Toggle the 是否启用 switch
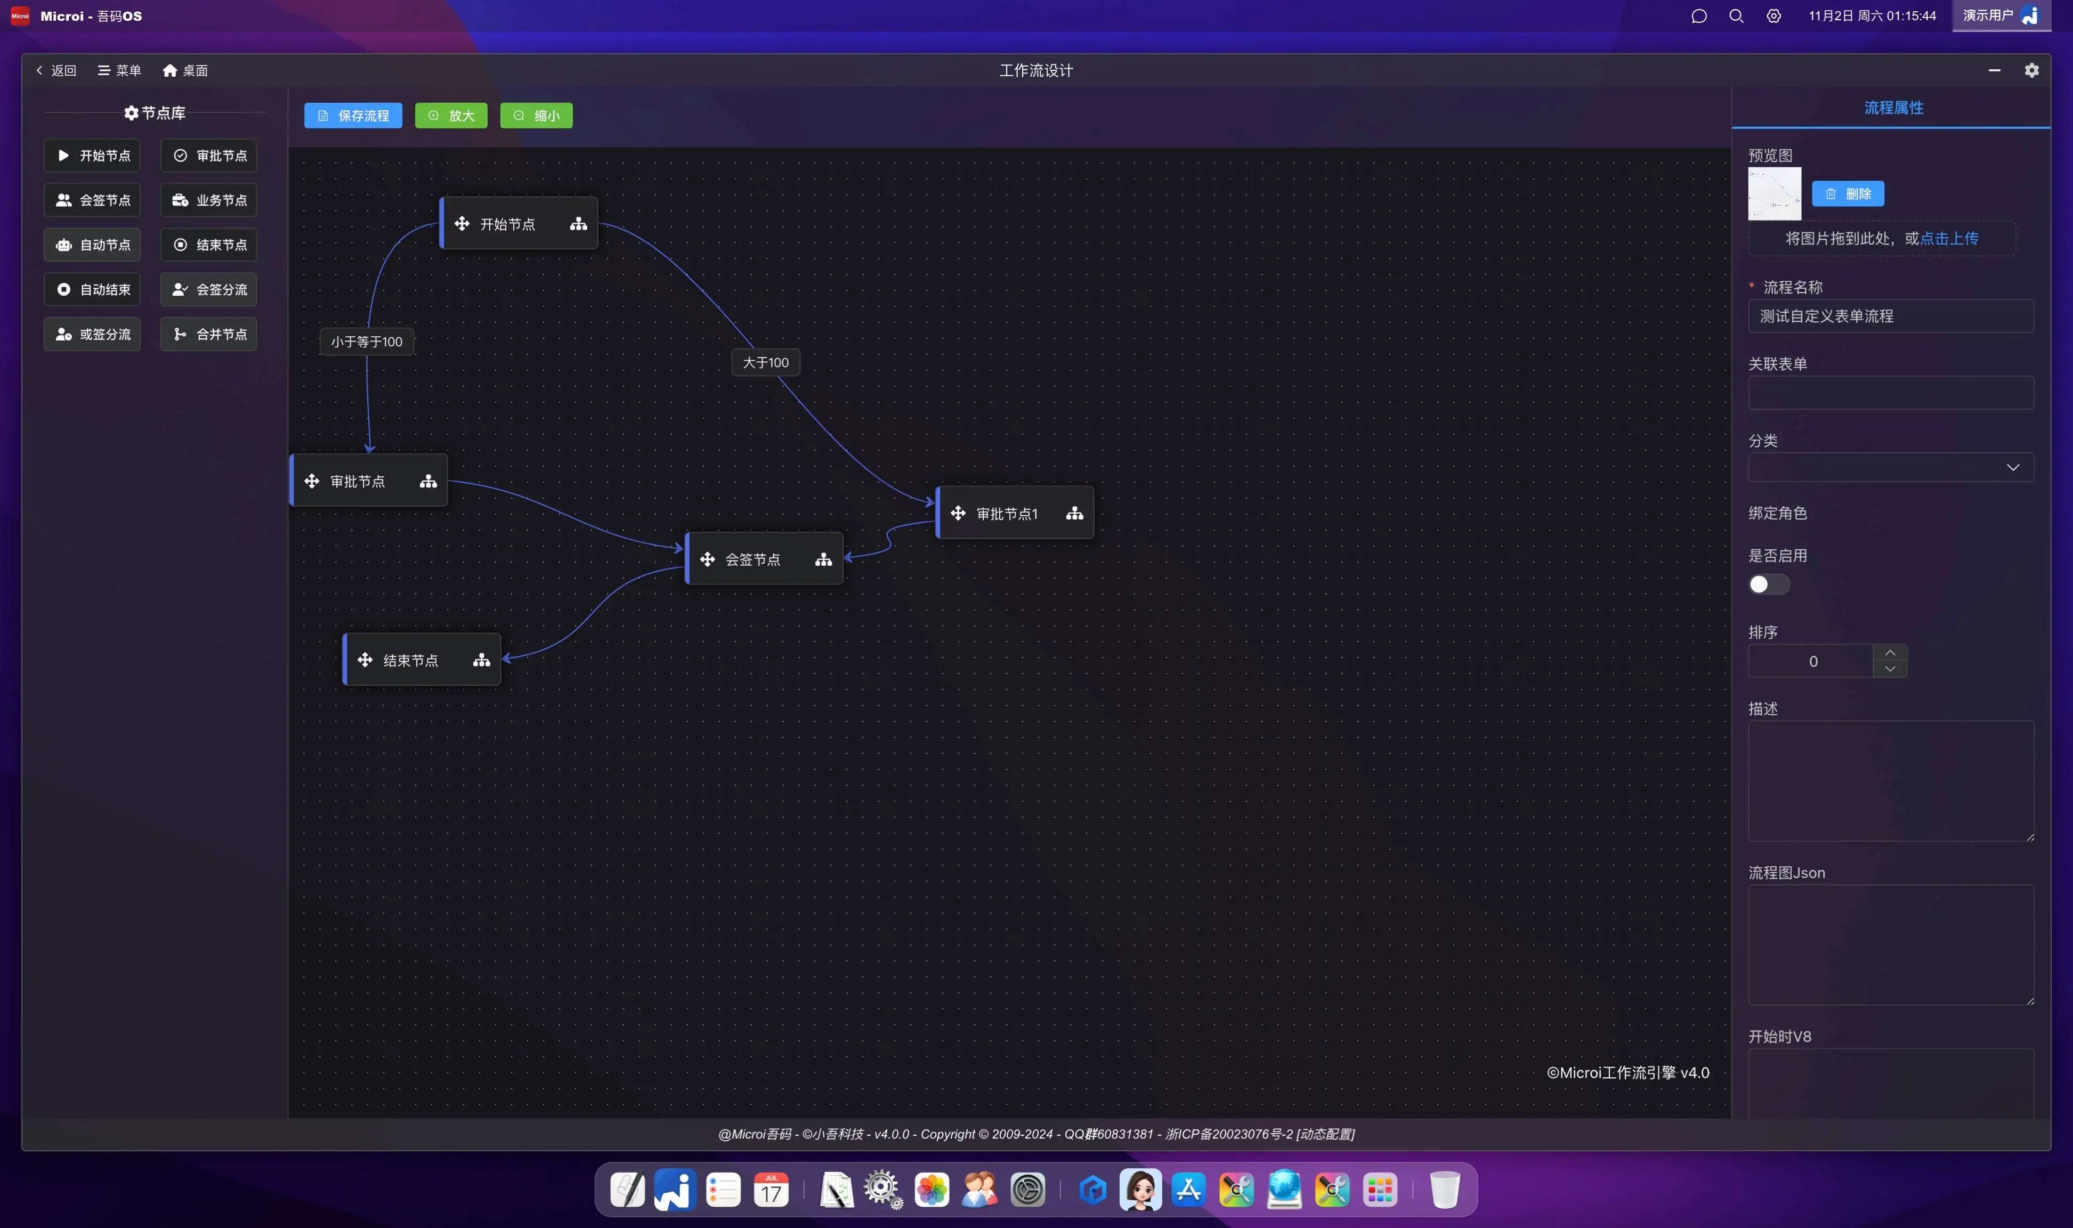2073x1228 pixels. point(1769,584)
